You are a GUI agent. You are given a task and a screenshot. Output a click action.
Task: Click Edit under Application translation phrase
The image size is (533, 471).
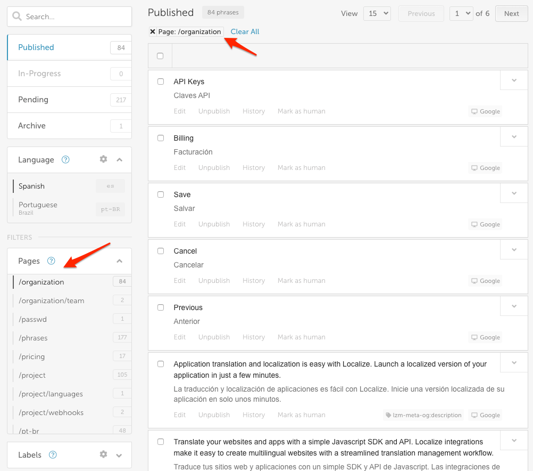pos(179,415)
